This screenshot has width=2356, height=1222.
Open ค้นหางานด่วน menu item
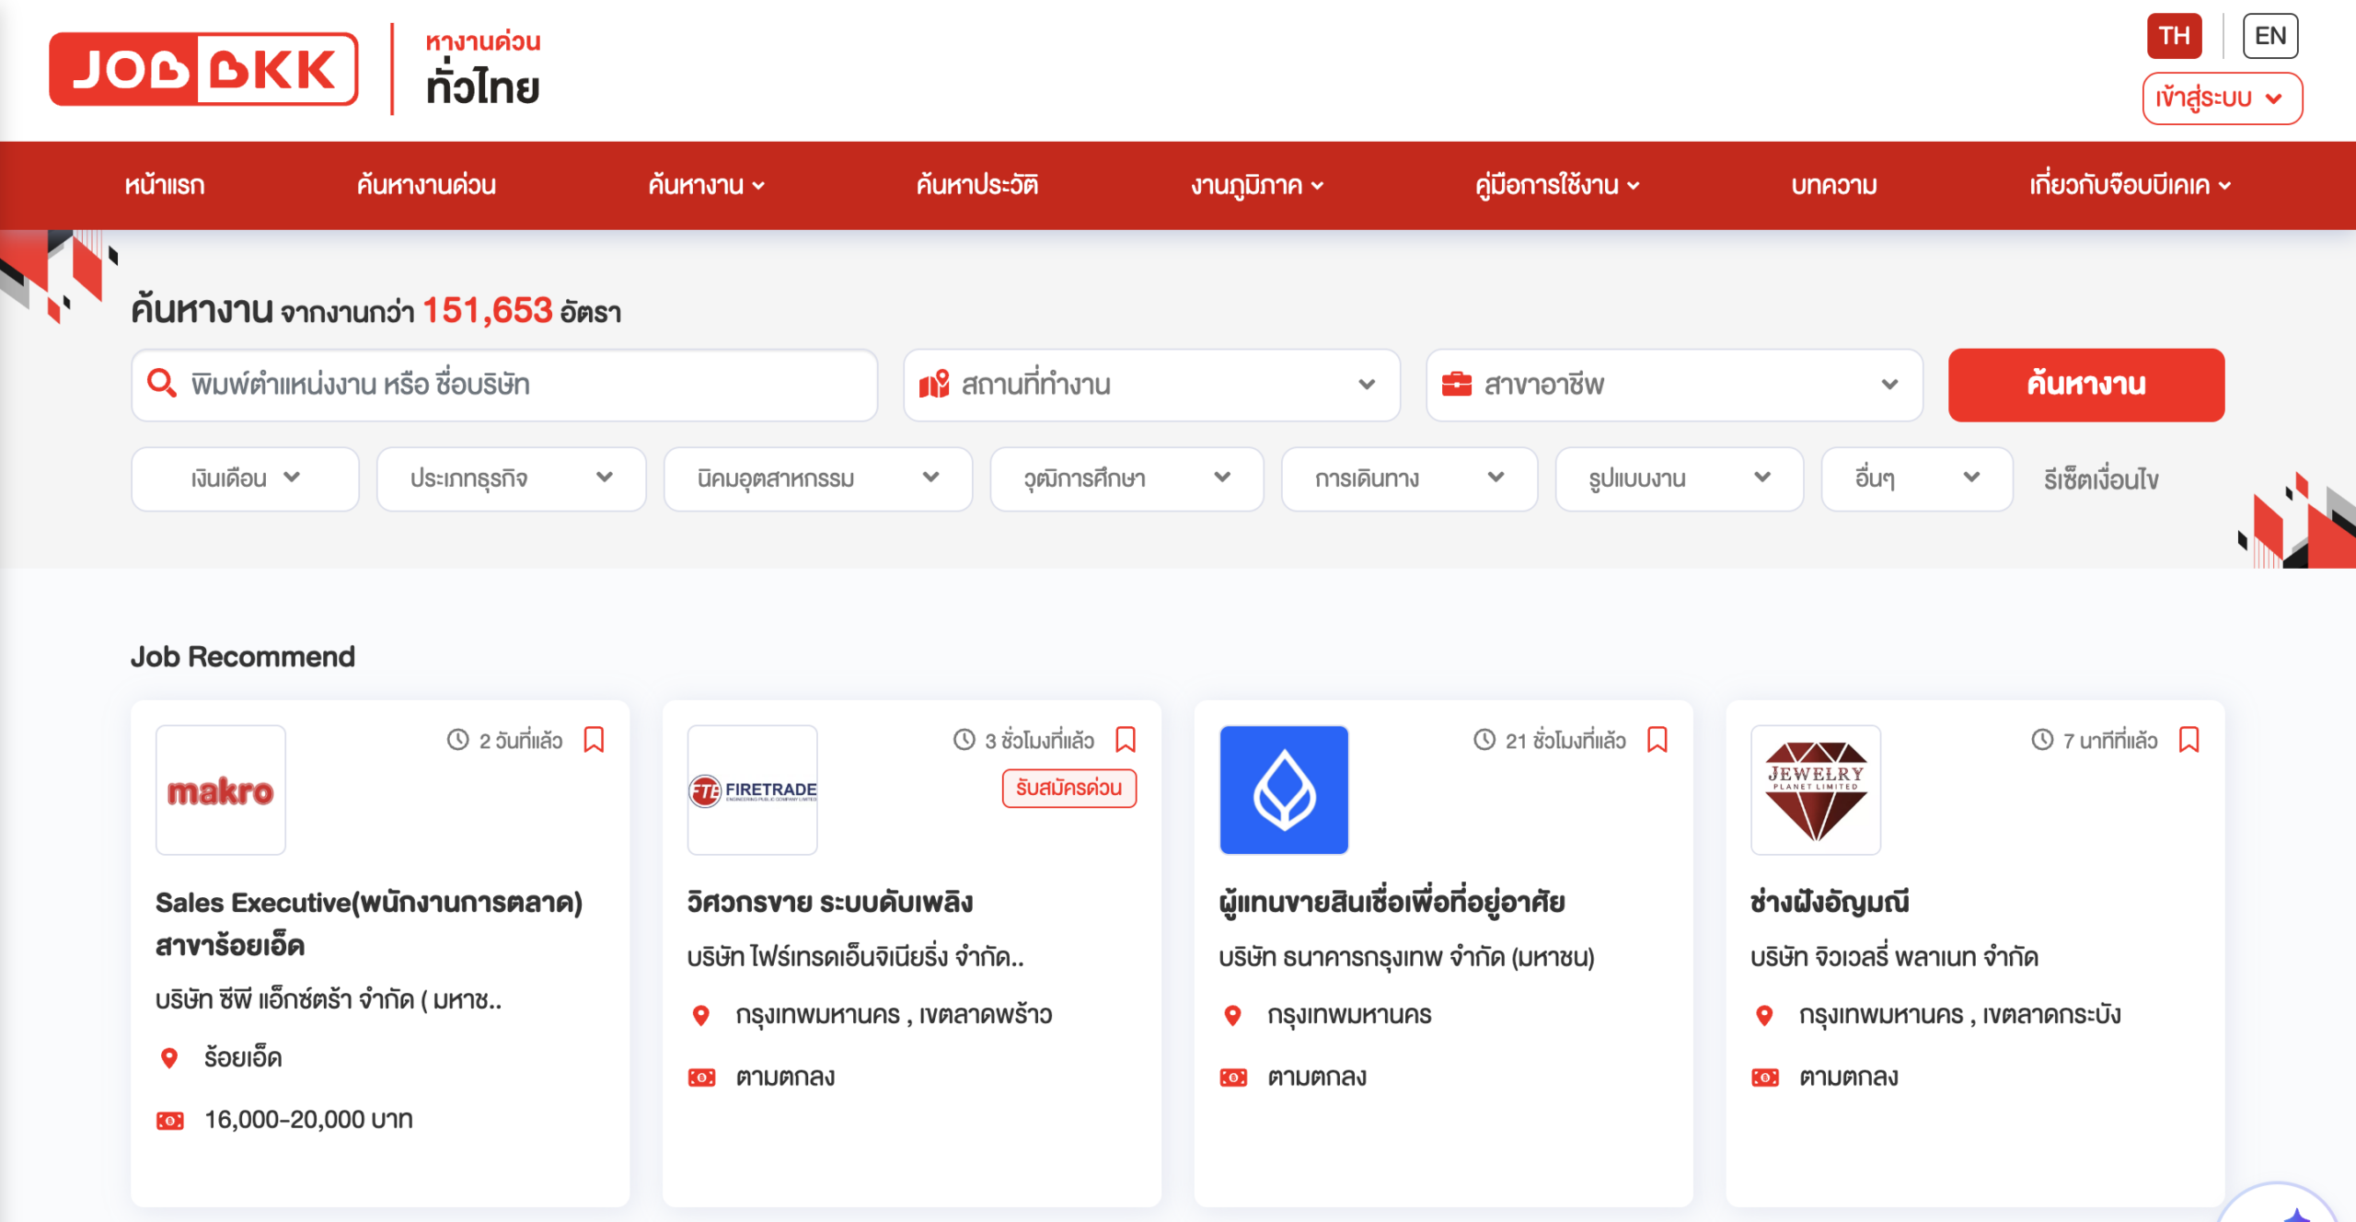click(x=426, y=185)
